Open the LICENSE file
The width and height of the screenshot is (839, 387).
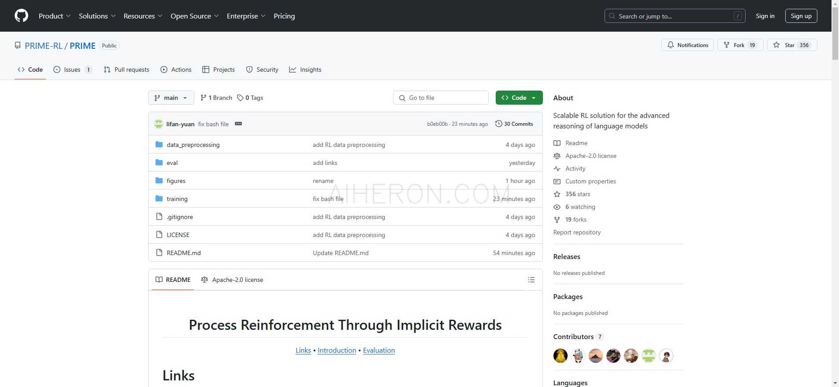click(178, 235)
